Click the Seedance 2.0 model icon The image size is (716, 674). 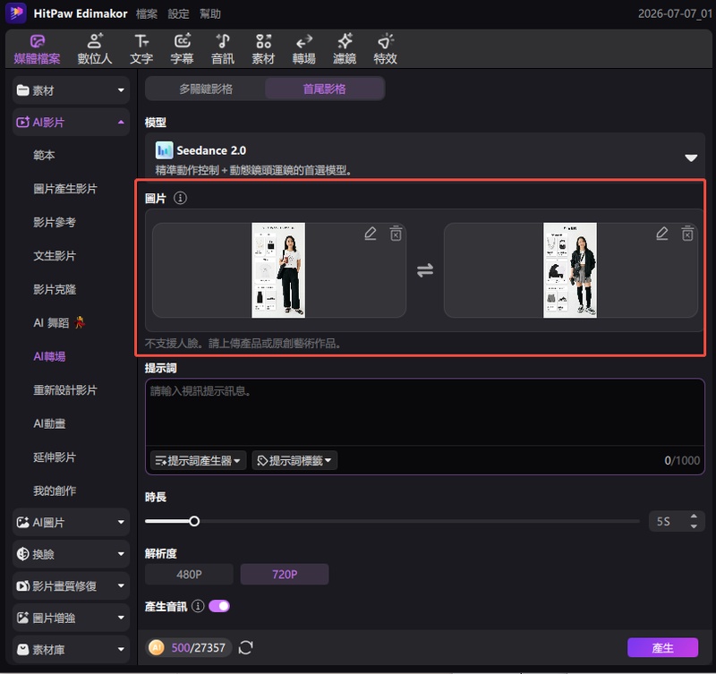164,150
